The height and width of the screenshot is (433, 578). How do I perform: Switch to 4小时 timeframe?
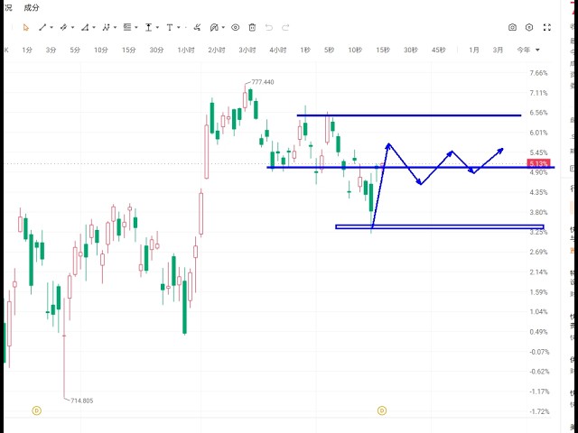click(x=277, y=51)
